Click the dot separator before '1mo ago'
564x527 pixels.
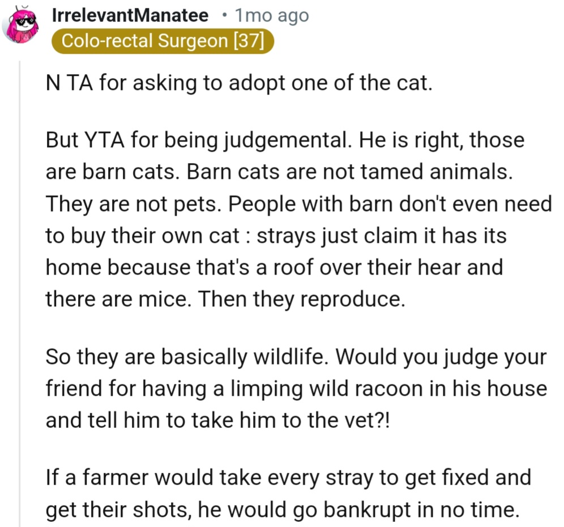224,15
